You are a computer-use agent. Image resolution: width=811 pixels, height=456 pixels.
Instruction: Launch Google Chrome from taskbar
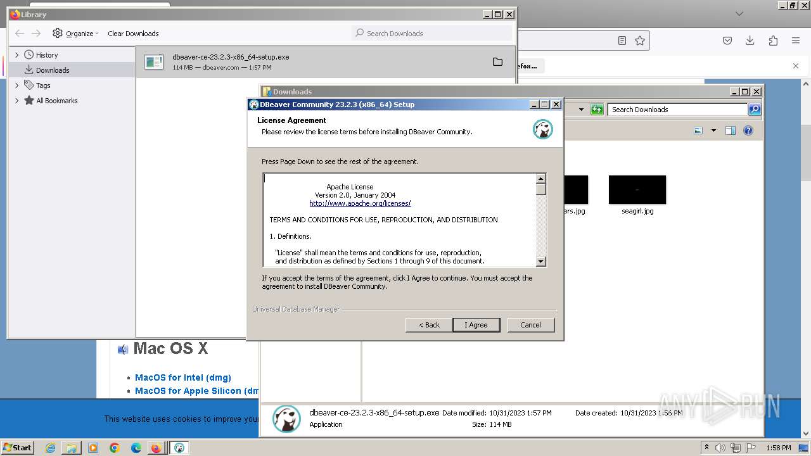coord(115,448)
